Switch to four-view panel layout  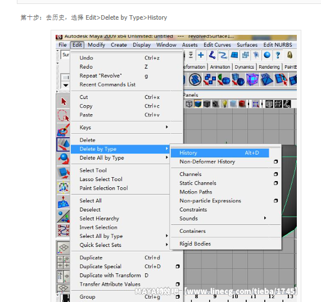point(64,263)
